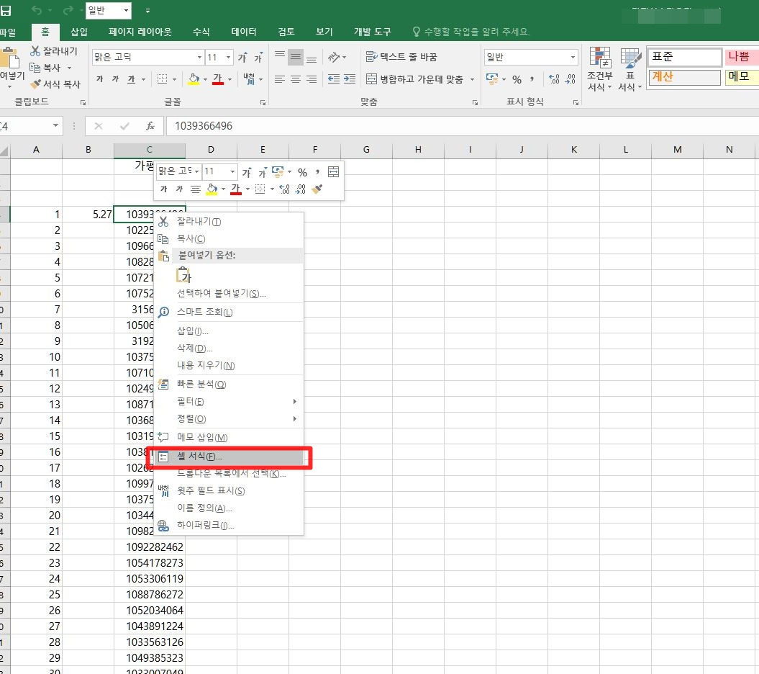Screen dimensions: 759x674
Task: Expand the 일반 number format dropdown
Action: pyautogui.click(x=573, y=57)
